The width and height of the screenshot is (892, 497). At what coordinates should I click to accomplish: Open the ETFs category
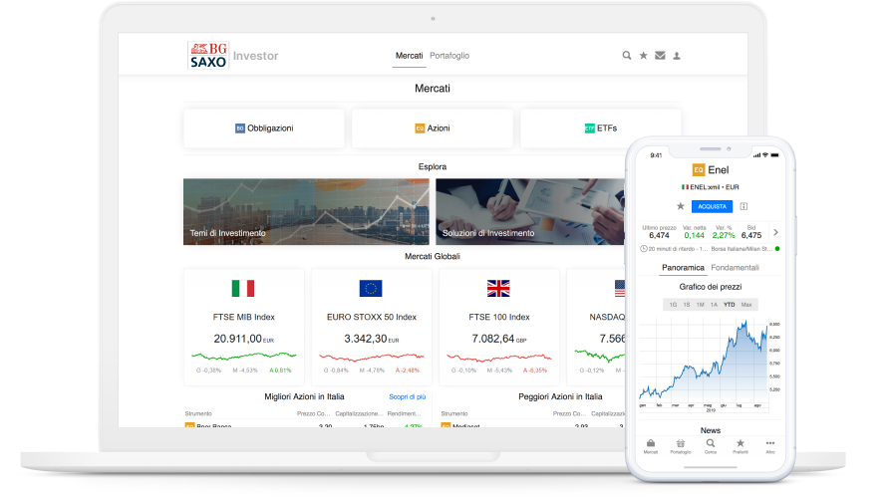click(601, 128)
